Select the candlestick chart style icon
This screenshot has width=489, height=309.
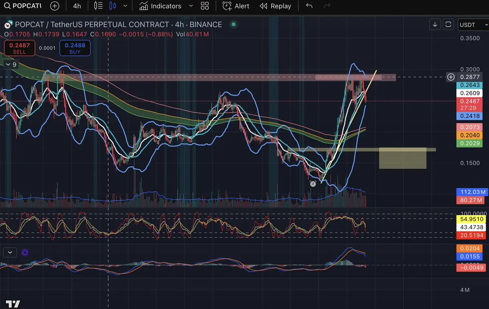(x=113, y=6)
